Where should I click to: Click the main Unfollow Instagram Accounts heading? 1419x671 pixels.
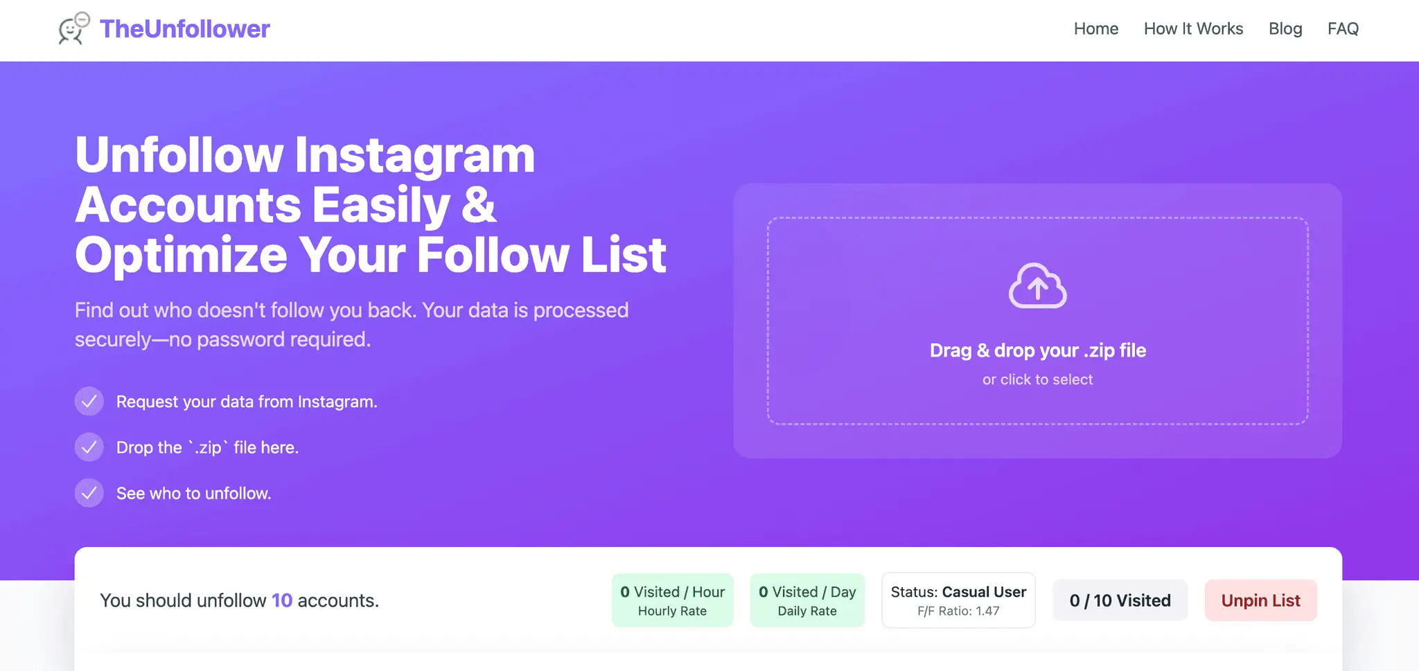(371, 205)
